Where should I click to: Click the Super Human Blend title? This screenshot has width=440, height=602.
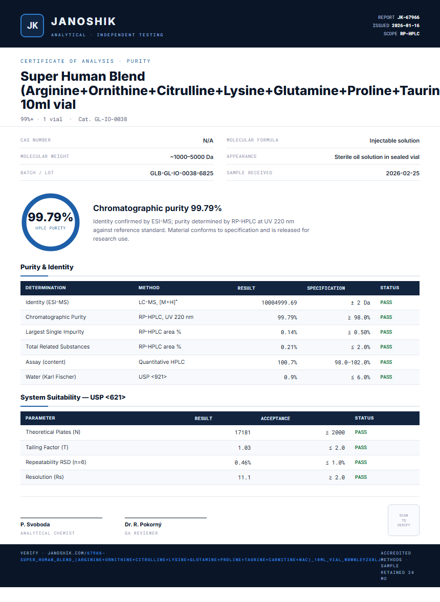click(x=230, y=90)
